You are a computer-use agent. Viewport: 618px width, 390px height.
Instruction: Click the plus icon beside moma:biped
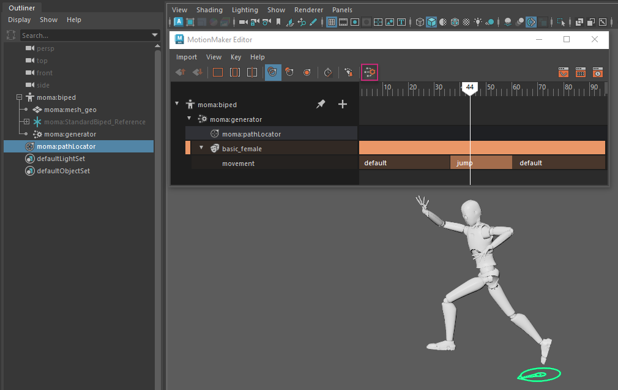click(x=343, y=104)
